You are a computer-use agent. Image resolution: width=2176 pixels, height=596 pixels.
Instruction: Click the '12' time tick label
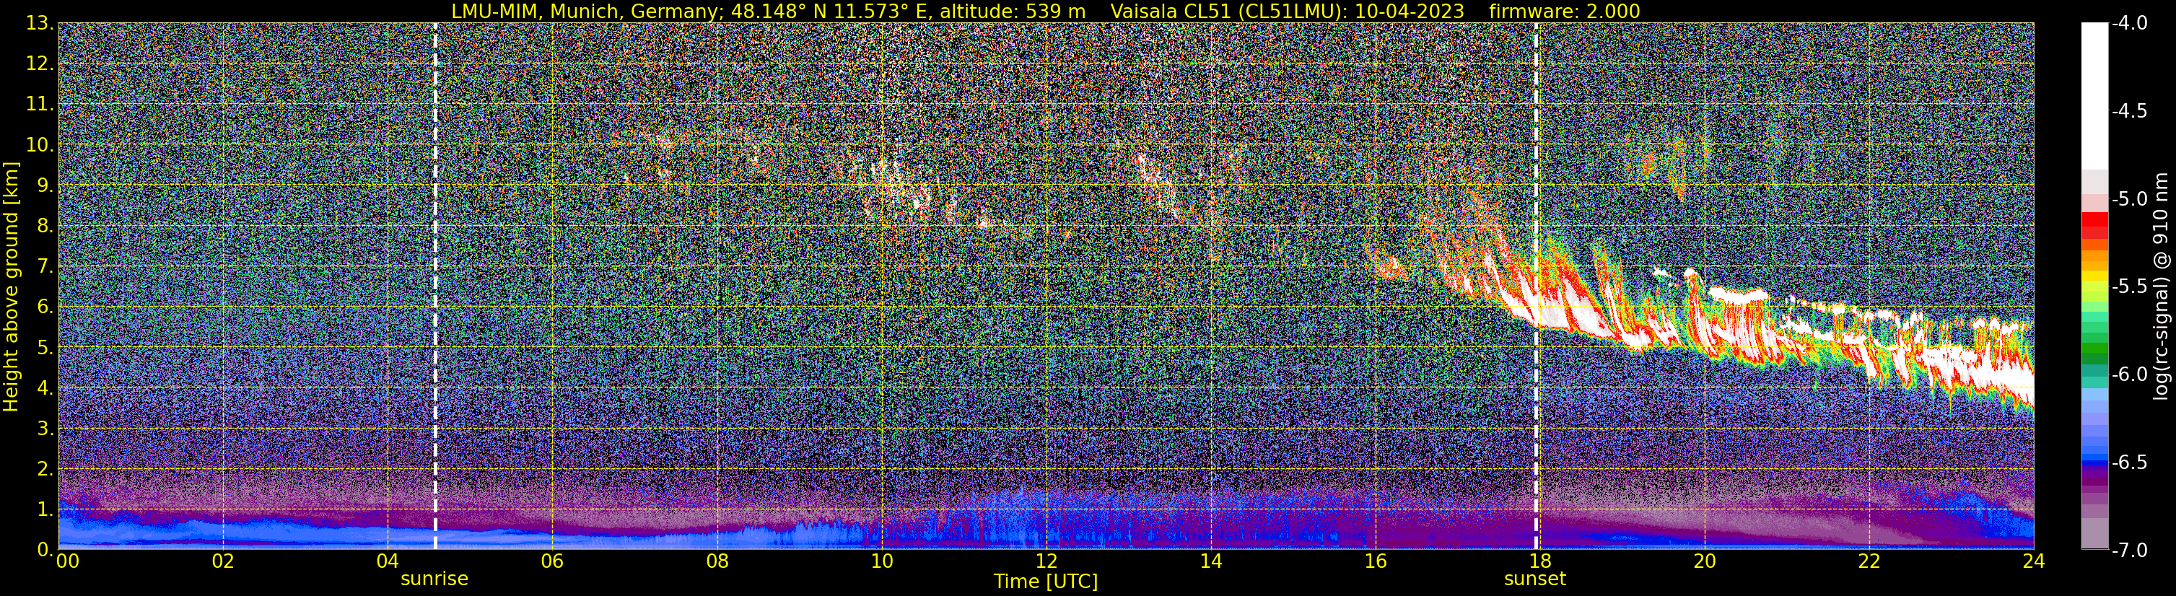click(x=1046, y=561)
